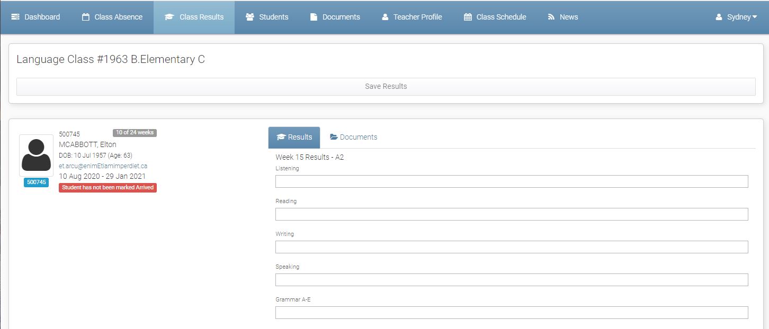Click the '10 of 24 weeks' progress badge
This screenshot has height=329, width=769.
coord(134,132)
